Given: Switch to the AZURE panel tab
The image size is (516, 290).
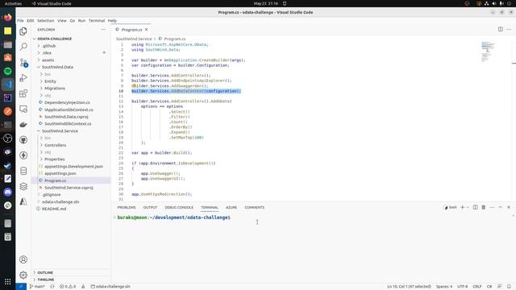Looking at the screenshot, I should point(231,208).
